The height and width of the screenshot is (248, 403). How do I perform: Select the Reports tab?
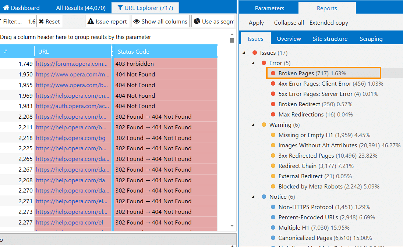[x=327, y=8]
